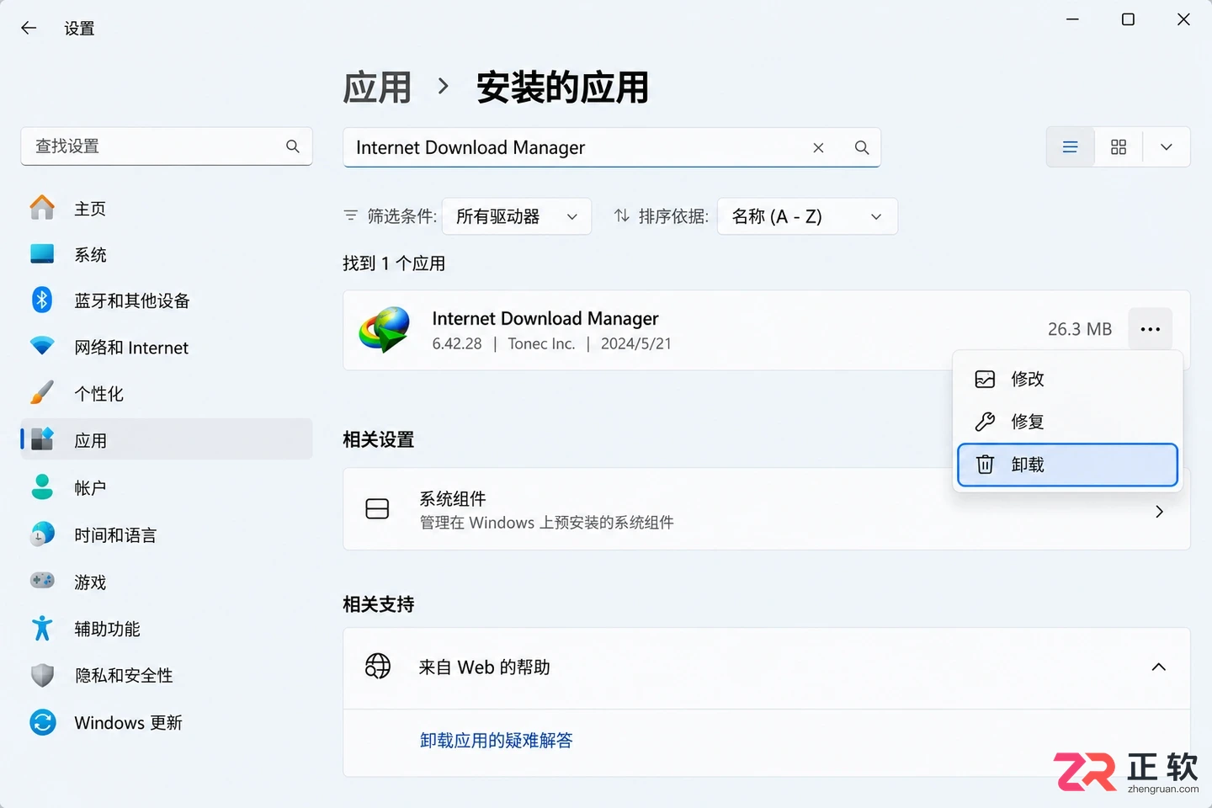Click the three-dot more options button

pyautogui.click(x=1151, y=329)
